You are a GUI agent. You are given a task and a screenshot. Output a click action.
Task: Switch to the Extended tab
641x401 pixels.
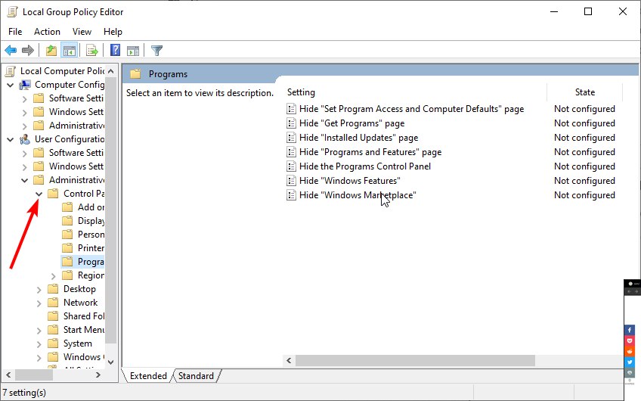point(148,375)
